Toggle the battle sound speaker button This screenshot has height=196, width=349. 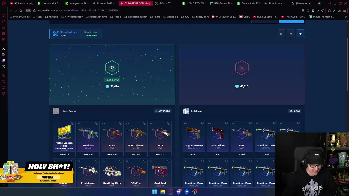point(301,34)
